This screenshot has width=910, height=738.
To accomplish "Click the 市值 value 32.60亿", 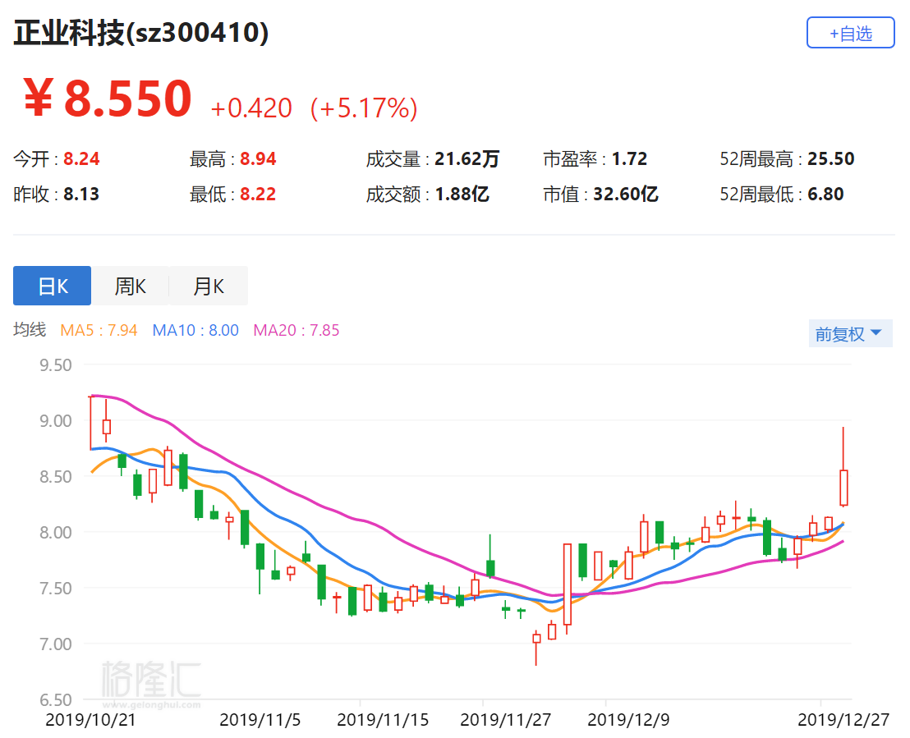I will (626, 194).
